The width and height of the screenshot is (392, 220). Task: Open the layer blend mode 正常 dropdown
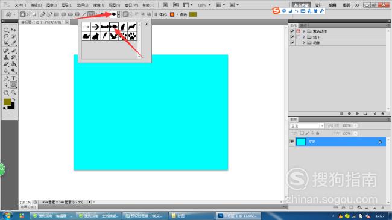point(307,126)
